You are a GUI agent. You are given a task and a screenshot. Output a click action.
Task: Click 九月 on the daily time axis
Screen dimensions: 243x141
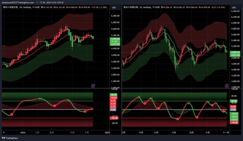pos(191,133)
